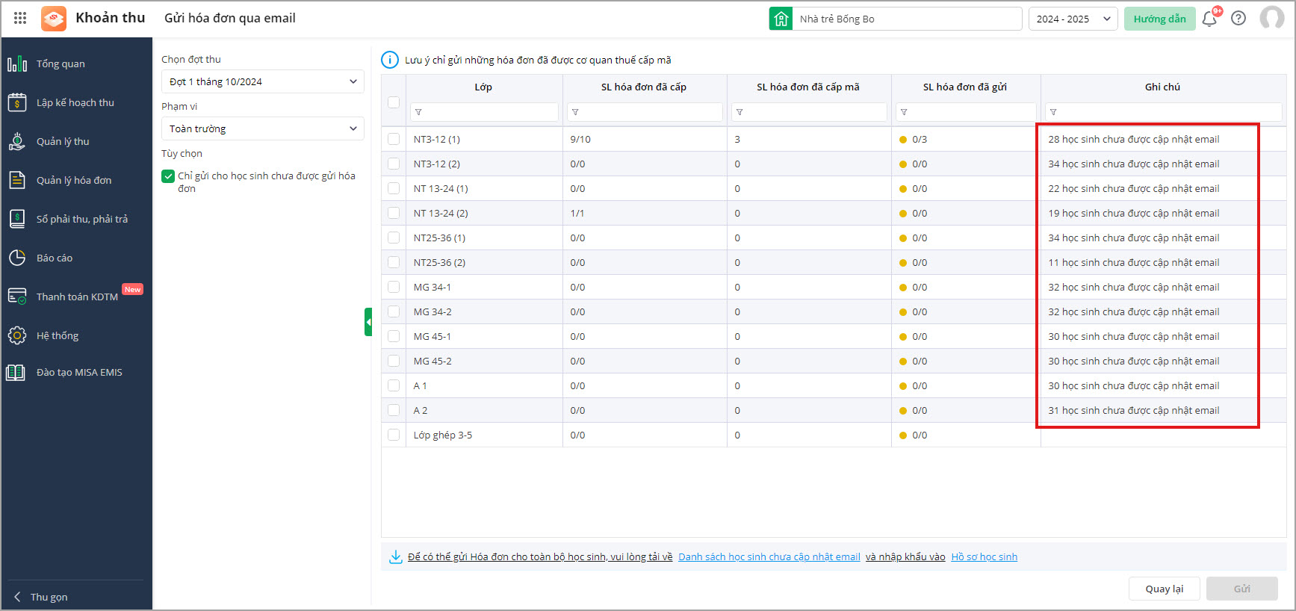Tick the checkbox for class MG 34-2

point(394,311)
